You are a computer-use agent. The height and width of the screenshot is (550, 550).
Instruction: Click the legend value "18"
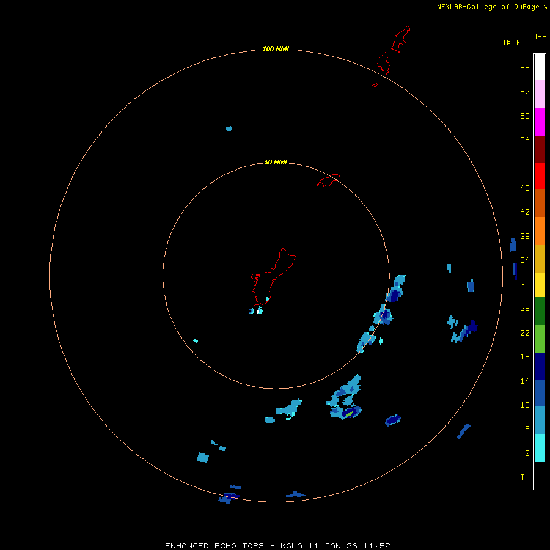525,357
